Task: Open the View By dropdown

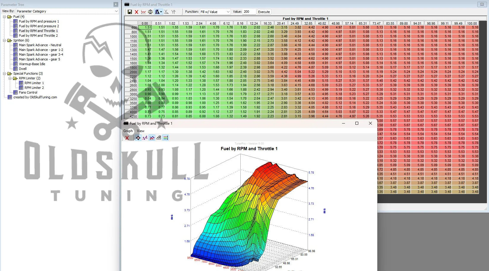Action: pos(67,11)
